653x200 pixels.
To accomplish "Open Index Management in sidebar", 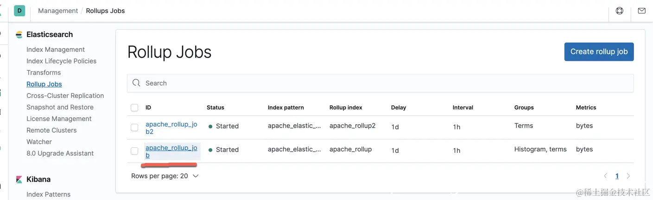I will 56,49.
